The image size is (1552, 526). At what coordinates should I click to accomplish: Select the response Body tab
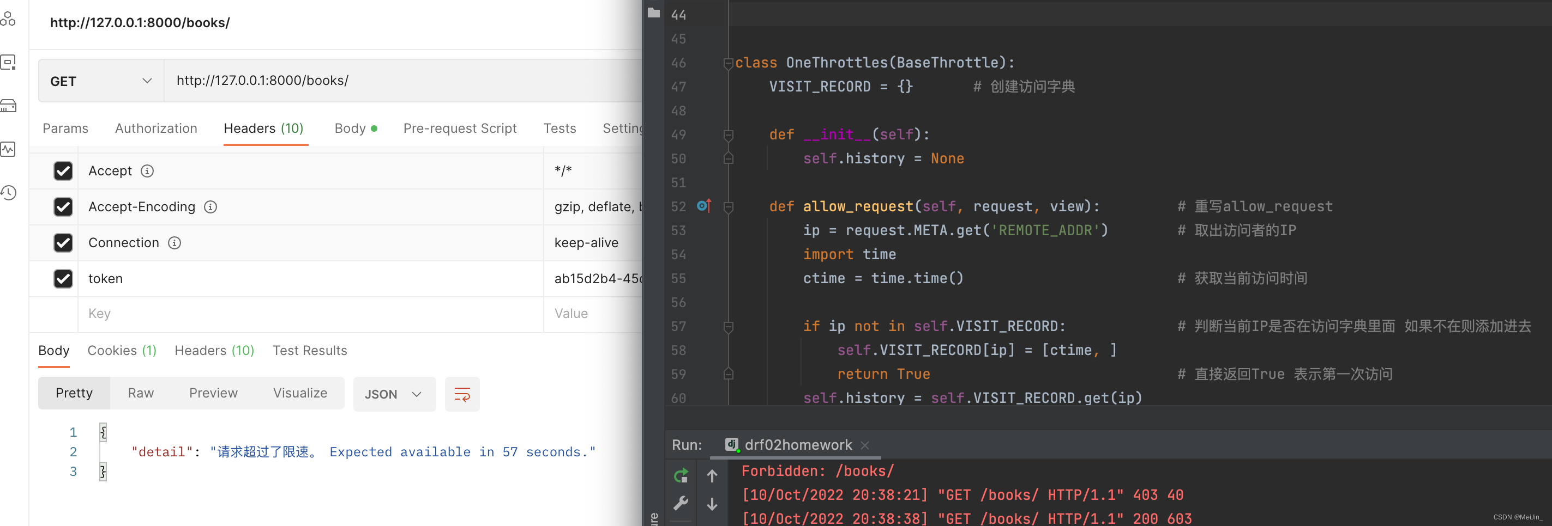pyautogui.click(x=53, y=350)
